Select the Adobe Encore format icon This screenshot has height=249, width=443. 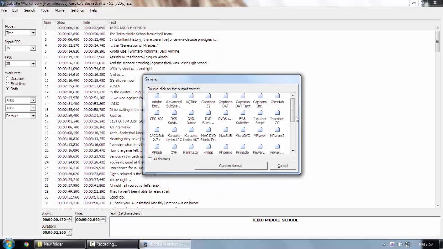[x=157, y=101]
